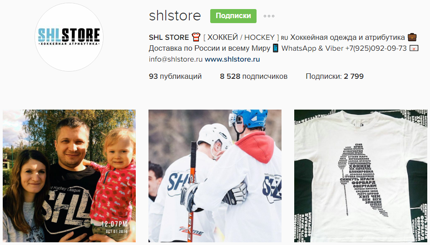
Task: Click the shlstore username heading
Action: [175, 15]
